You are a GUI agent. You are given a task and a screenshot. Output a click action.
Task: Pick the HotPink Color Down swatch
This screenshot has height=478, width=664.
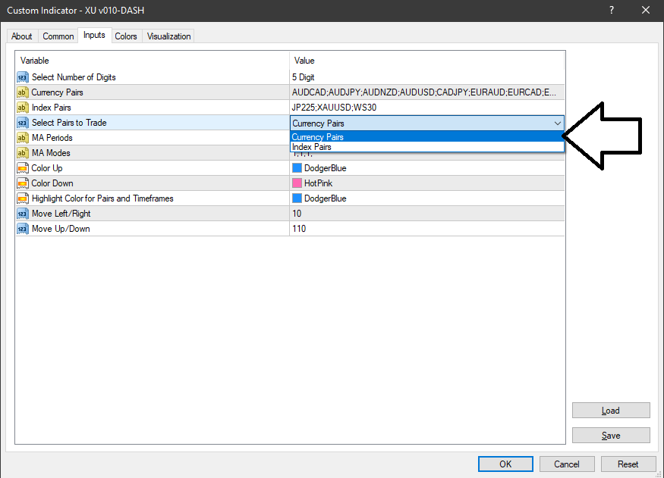(x=297, y=183)
